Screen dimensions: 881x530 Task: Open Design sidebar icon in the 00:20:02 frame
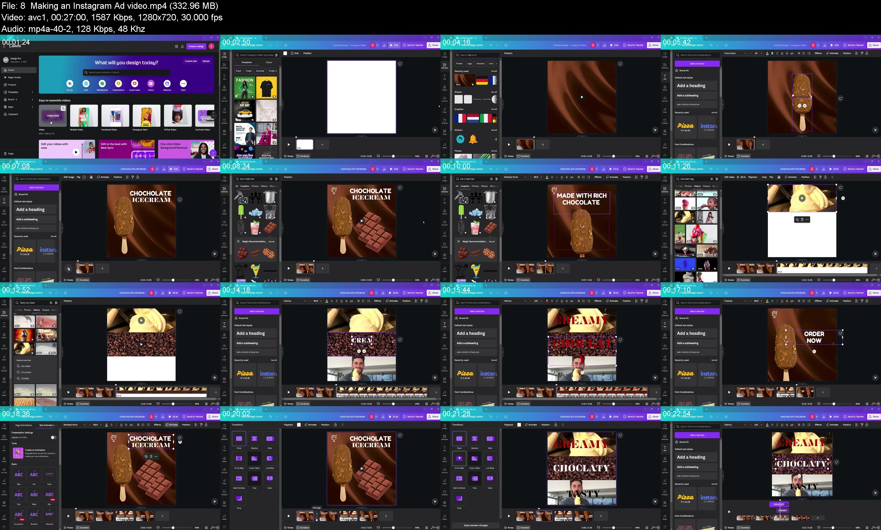[x=224, y=427]
